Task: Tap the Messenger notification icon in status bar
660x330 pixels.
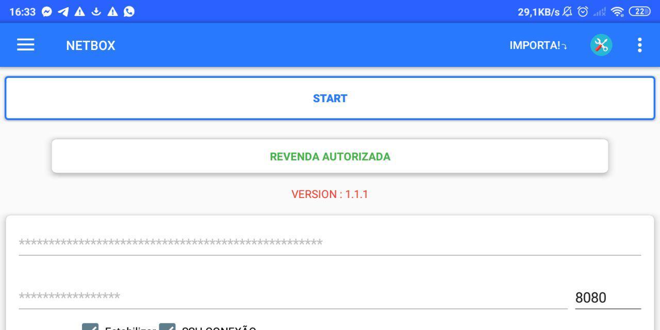Action: coord(47,11)
